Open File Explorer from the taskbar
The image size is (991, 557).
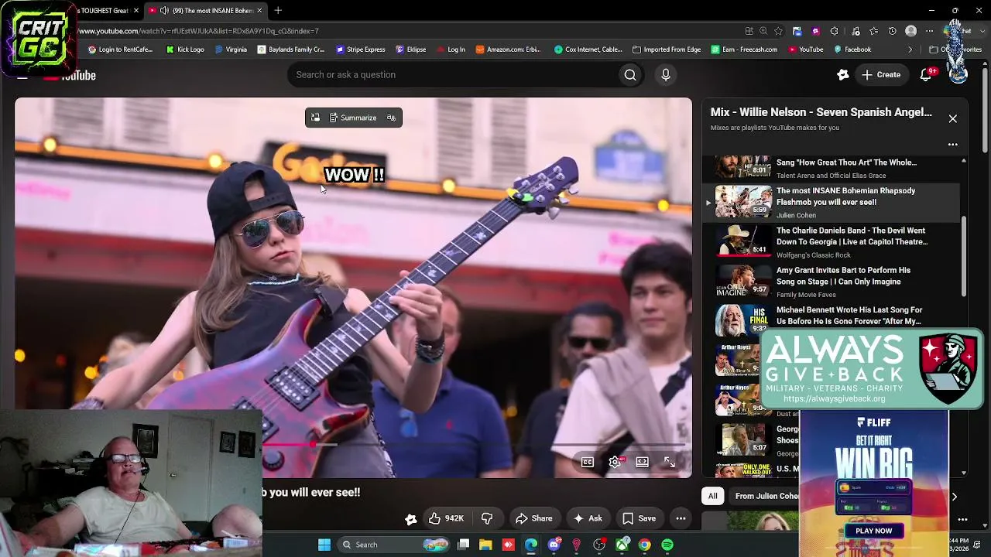click(485, 545)
